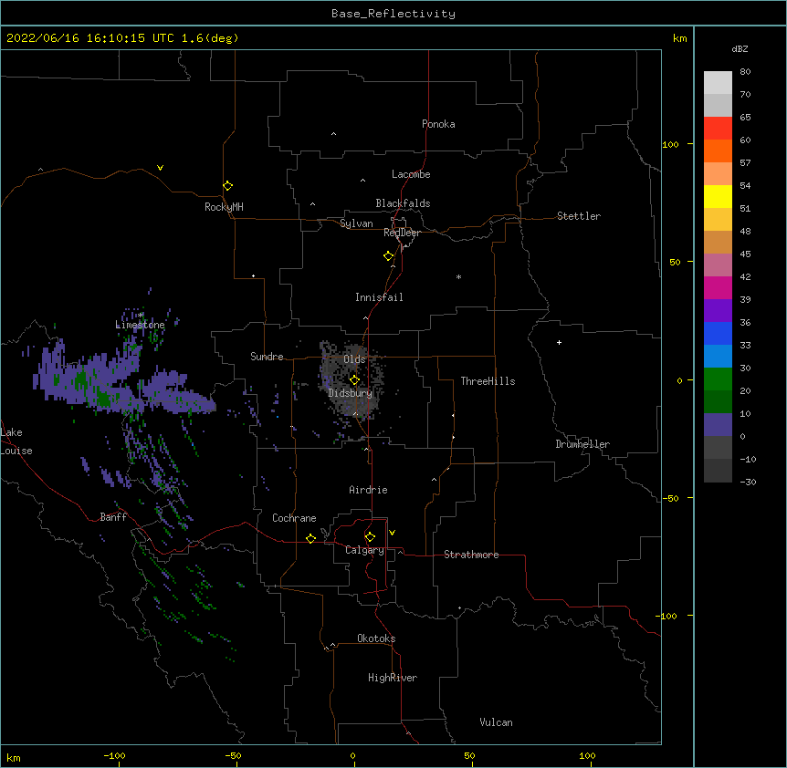Click the Lake Louise label
The width and height of the screenshot is (787, 768).
[x=16, y=441]
